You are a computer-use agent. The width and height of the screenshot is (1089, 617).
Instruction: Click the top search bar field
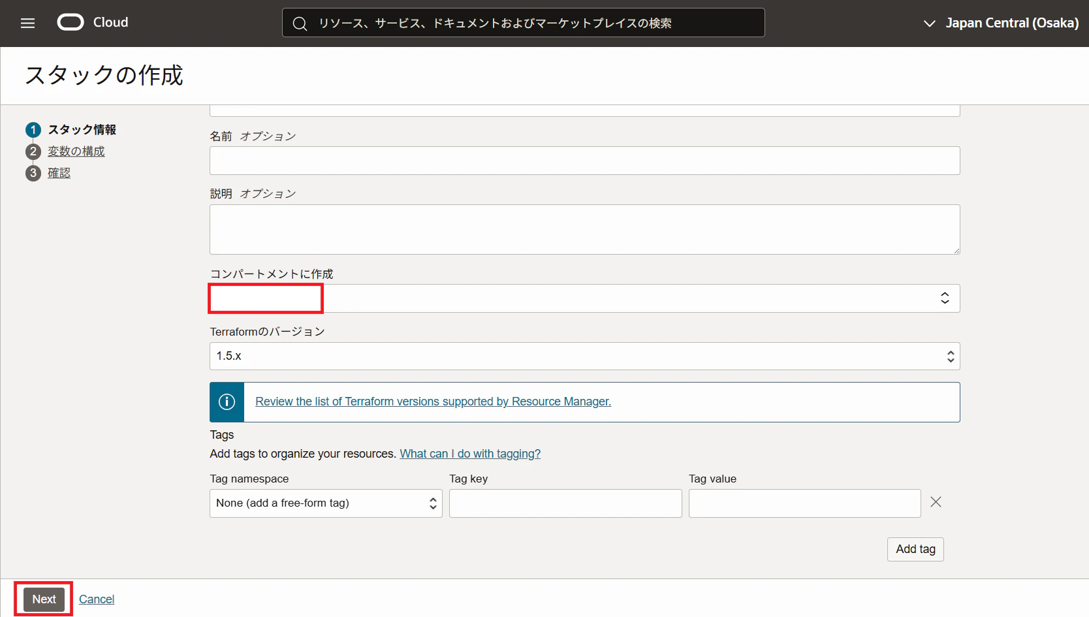[523, 23]
